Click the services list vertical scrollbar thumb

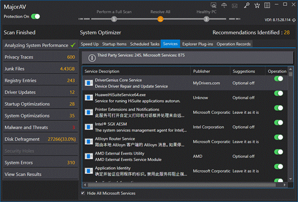point(290,74)
